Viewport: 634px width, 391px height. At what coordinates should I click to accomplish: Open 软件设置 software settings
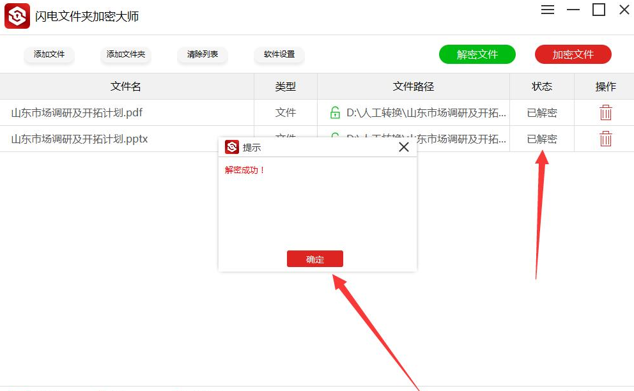pyautogui.click(x=279, y=54)
